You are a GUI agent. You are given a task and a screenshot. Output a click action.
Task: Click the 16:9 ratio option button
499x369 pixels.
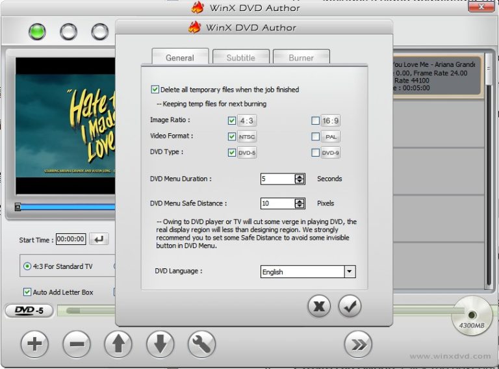[330, 121]
